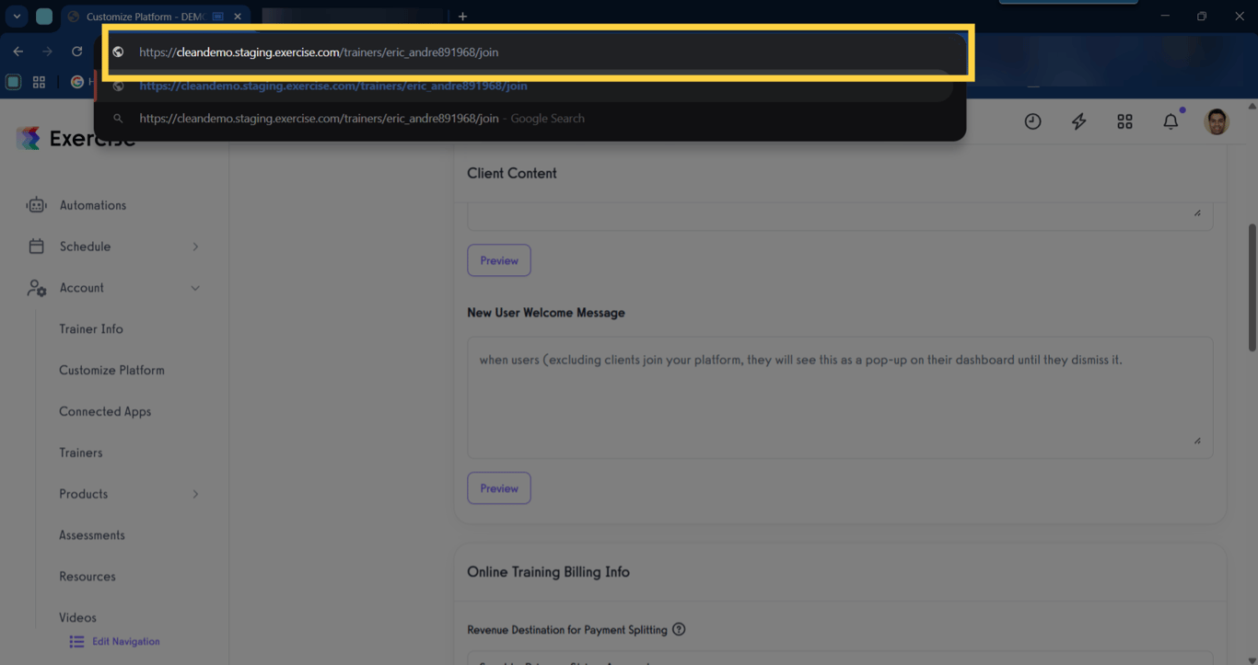1258x665 pixels.
Task: Expand the Schedule menu chevron
Action: coord(195,247)
